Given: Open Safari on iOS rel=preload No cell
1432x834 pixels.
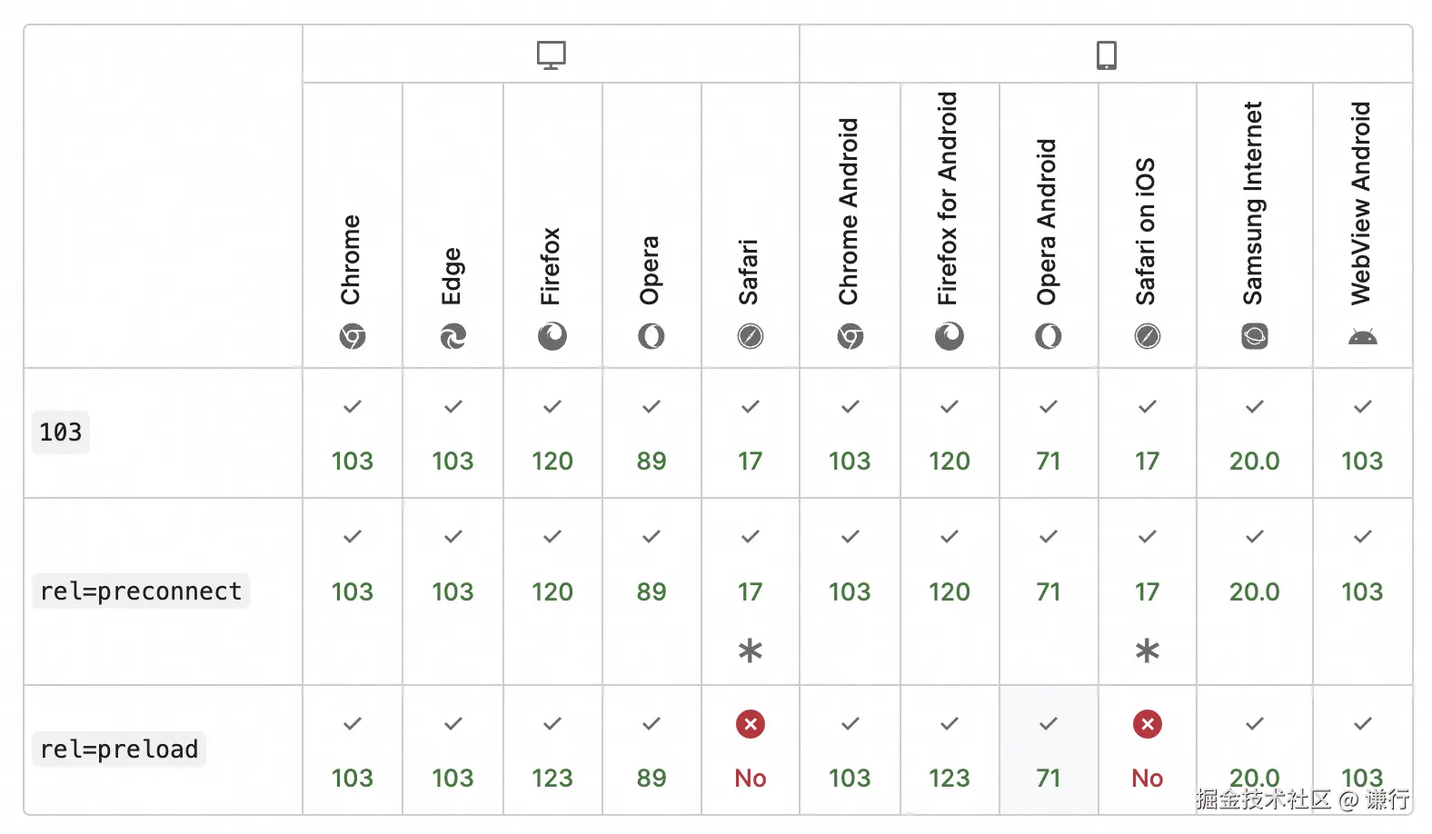Looking at the screenshot, I should tap(1148, 750).
